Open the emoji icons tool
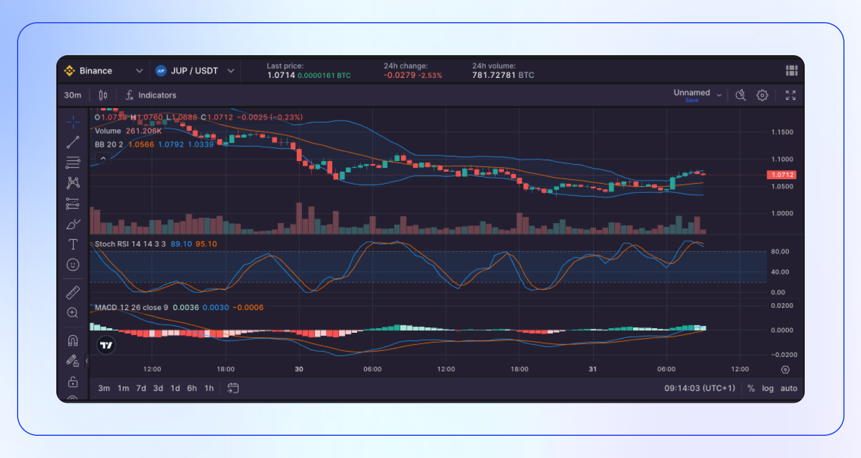The image size is (861, 458). 73,265
